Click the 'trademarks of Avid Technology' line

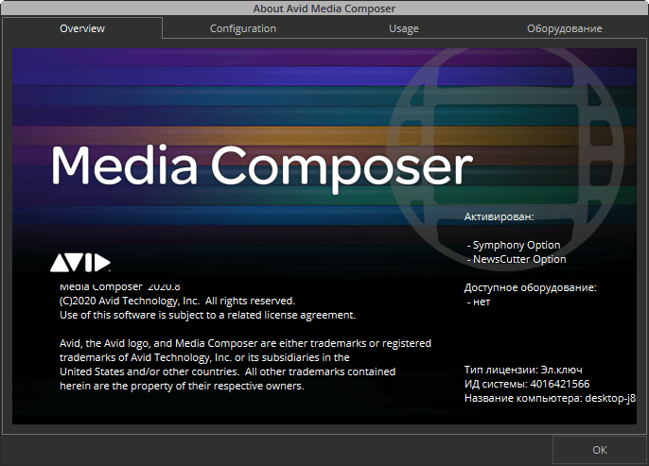pyautogui.click(x=204, y=357)
